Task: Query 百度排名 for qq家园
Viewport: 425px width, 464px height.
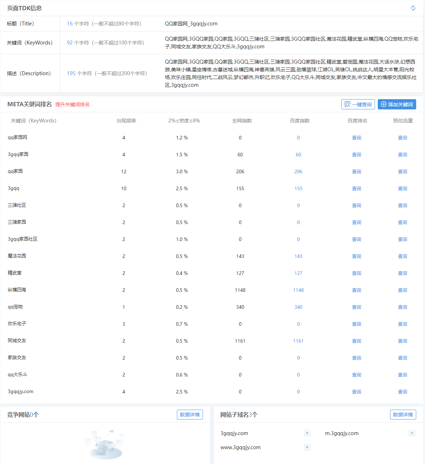Action: coord(357,171)
